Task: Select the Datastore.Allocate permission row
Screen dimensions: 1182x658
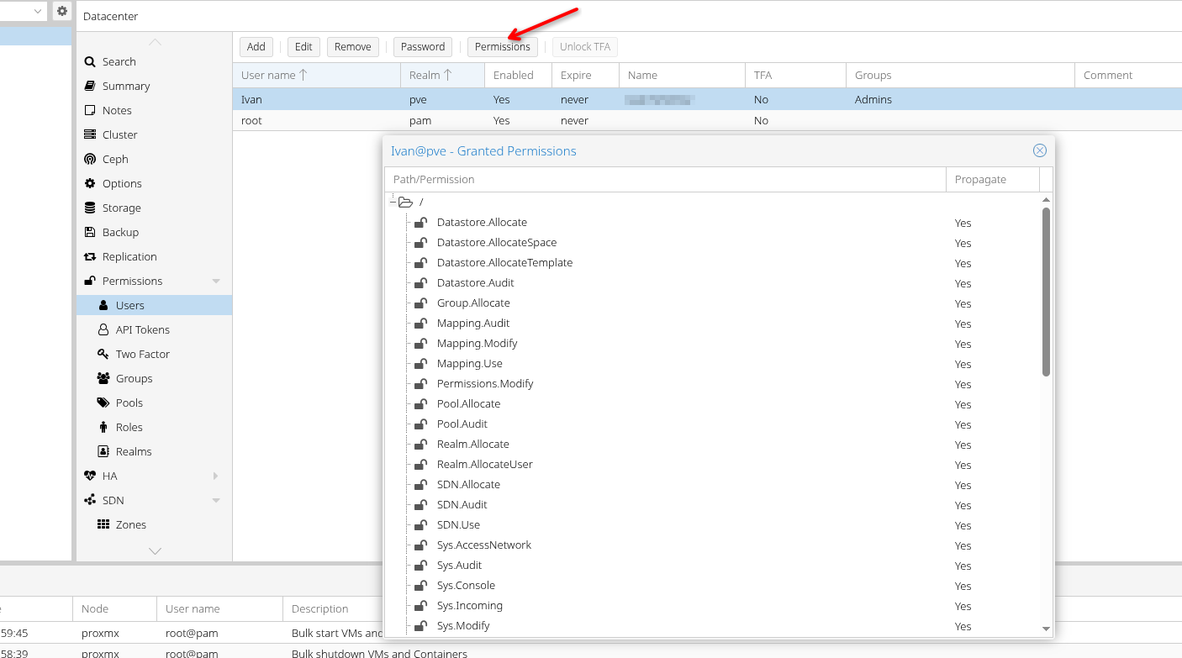Action: tap(712, 223)
